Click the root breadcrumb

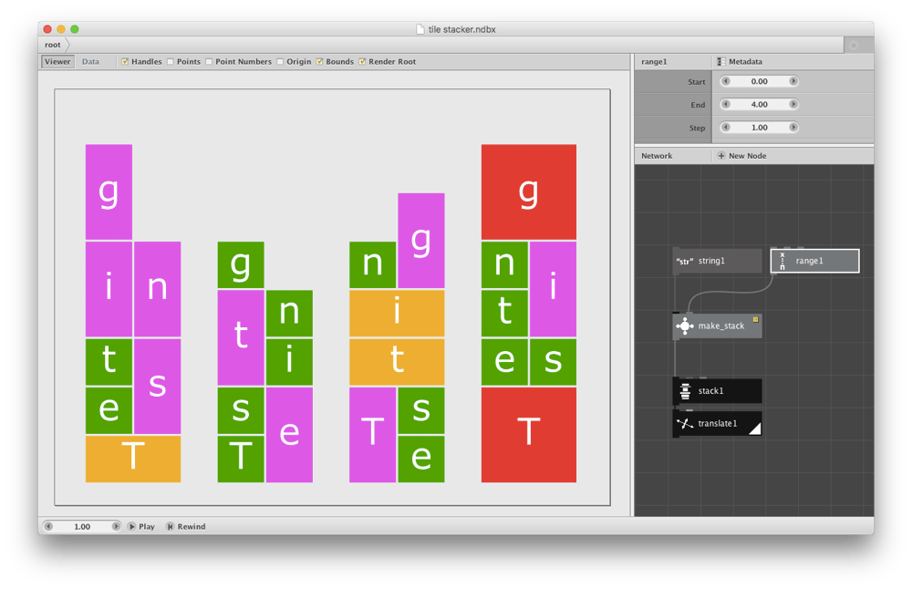click(x=52, y=45)
